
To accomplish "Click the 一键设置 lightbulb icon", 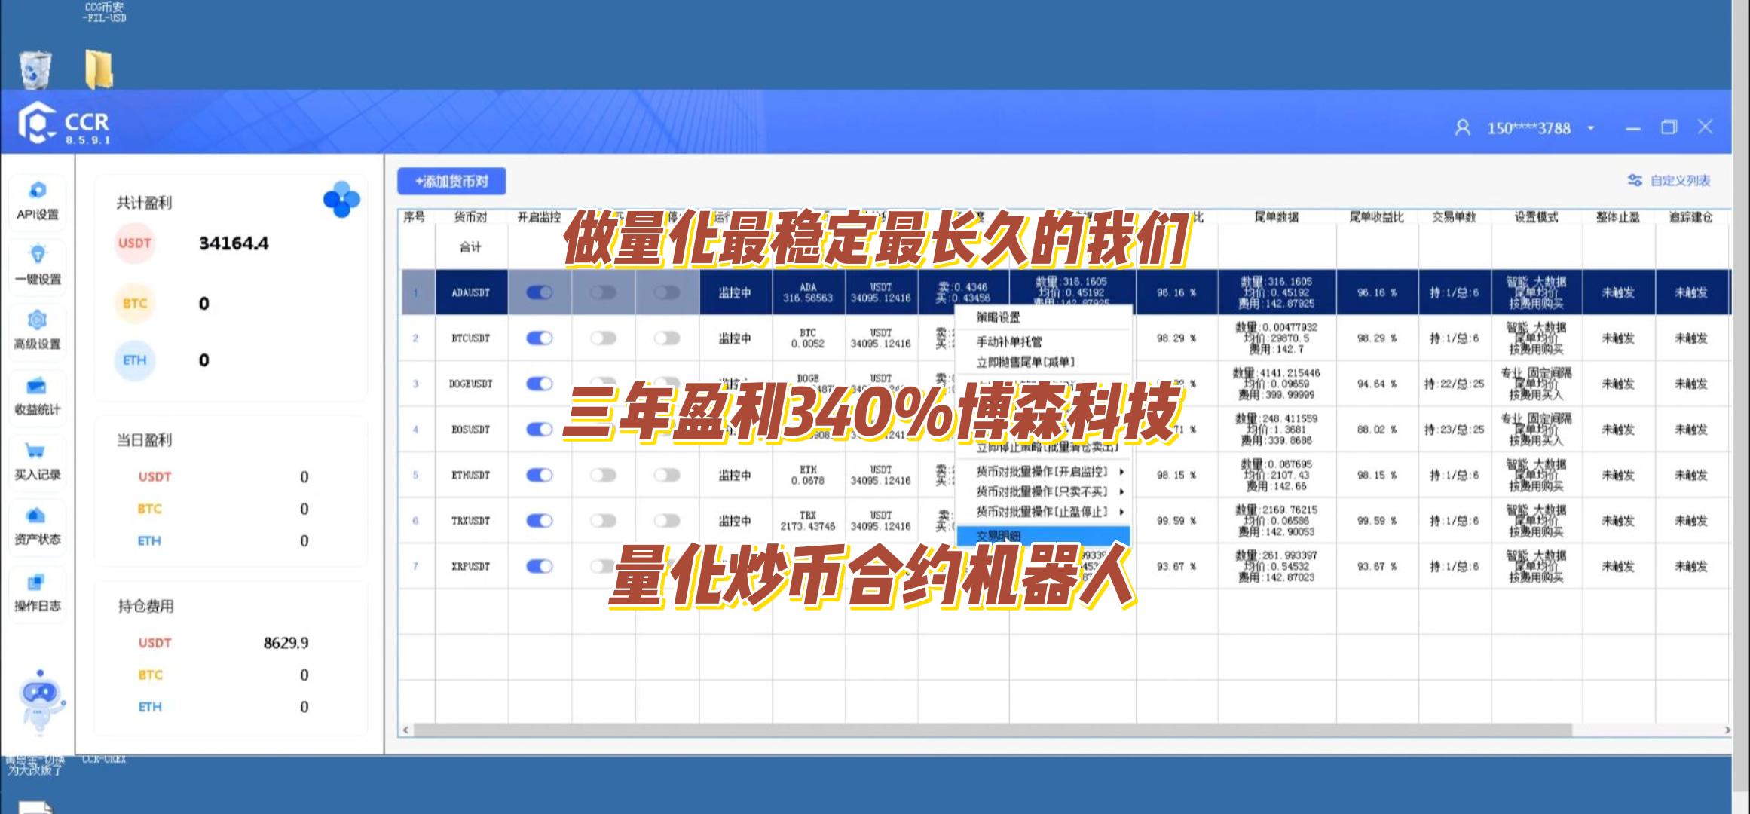I will click(x=38, y=255).
